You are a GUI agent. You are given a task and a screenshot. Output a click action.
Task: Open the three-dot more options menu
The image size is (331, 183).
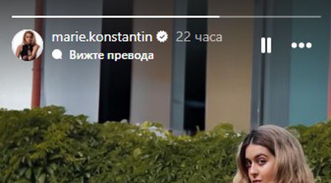302,45
